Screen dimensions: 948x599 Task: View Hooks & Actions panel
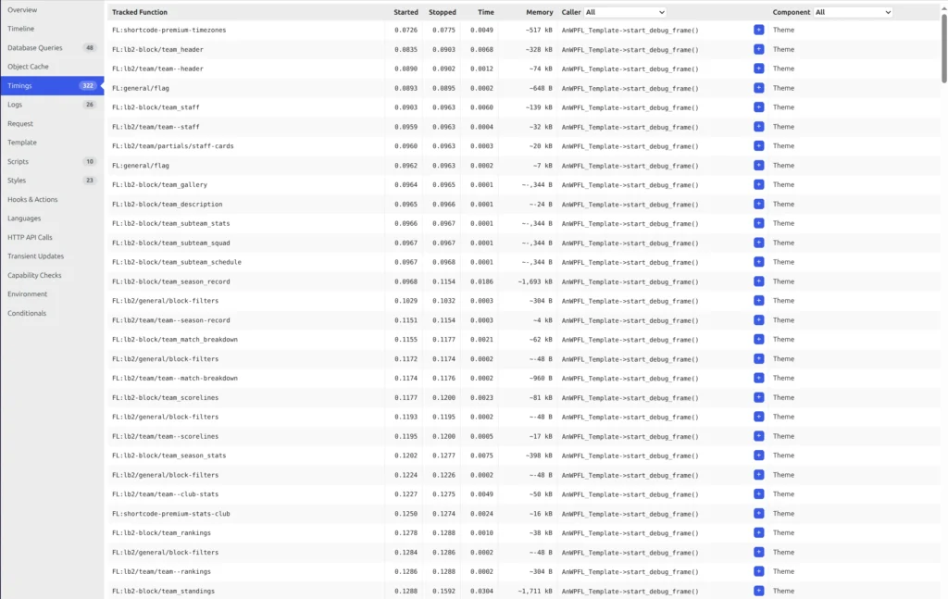tap(52, 199)
